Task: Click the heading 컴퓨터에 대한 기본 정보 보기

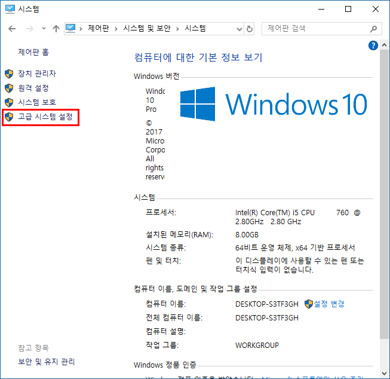Action: [198, 57]
